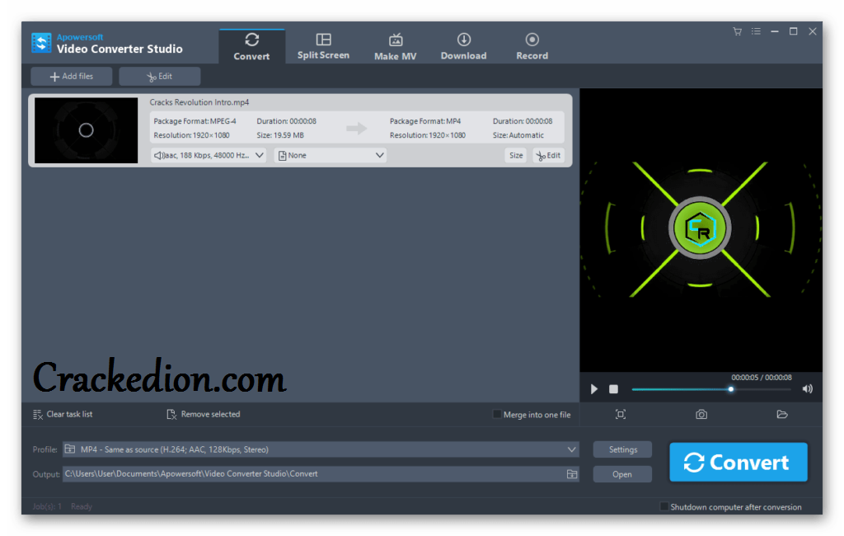Image resolution: width=844 pixels, height=536 pixels.
Task: Click Remove selected
Action: [x=204, y=414]
